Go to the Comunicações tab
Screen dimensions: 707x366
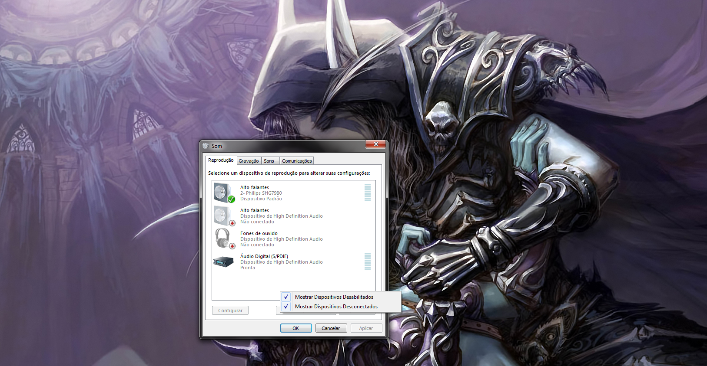tap(297, 161)
